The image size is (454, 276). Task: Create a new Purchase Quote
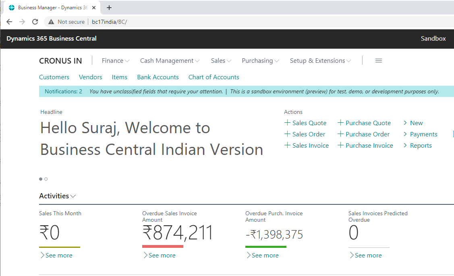point(364,123)
